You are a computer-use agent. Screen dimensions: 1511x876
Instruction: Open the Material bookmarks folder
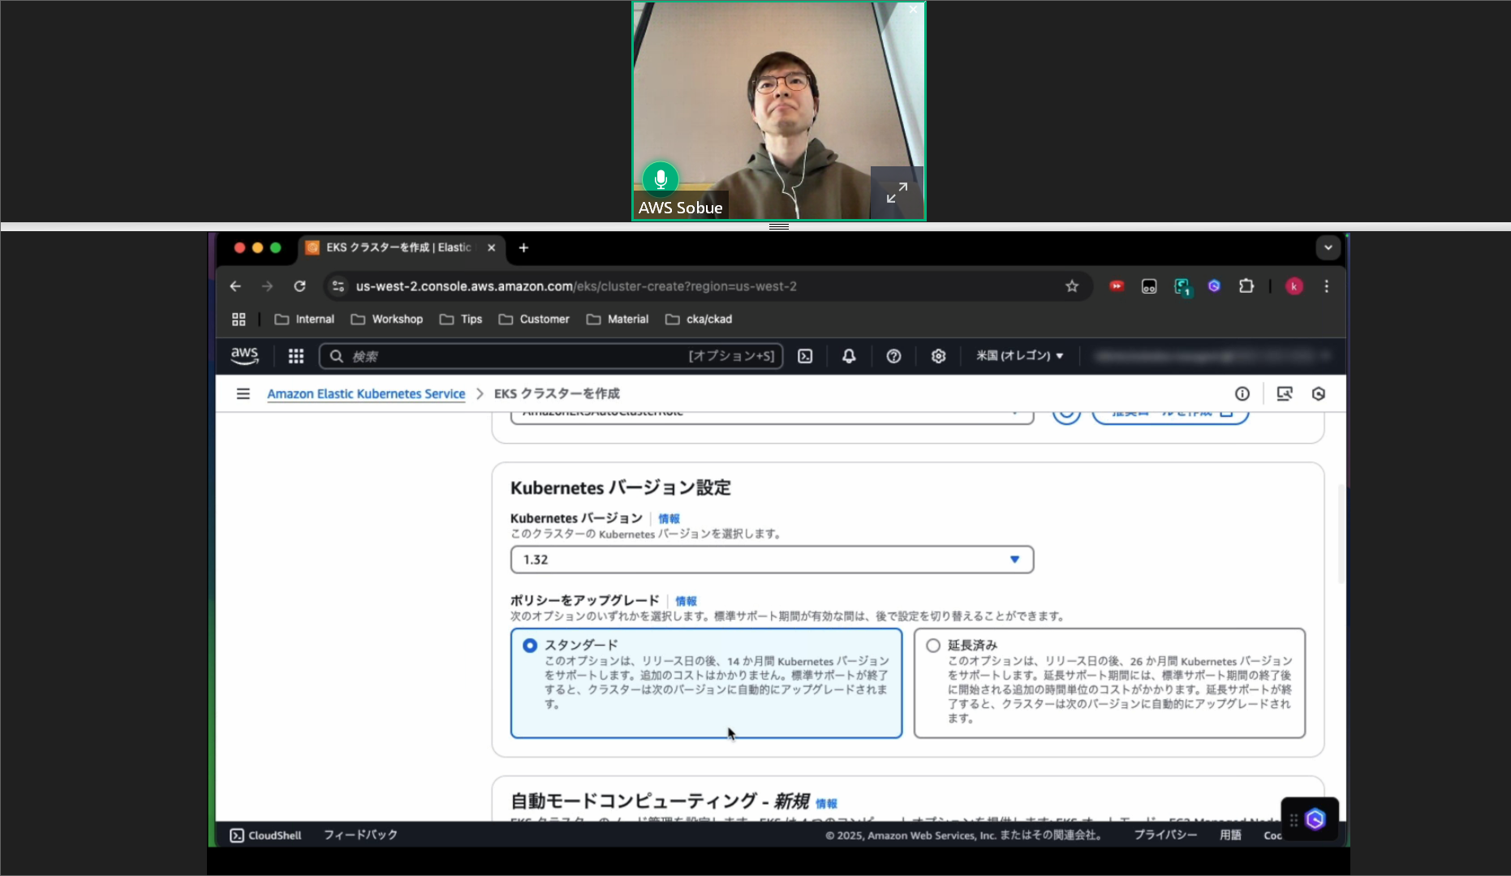[x=618, y=320]
